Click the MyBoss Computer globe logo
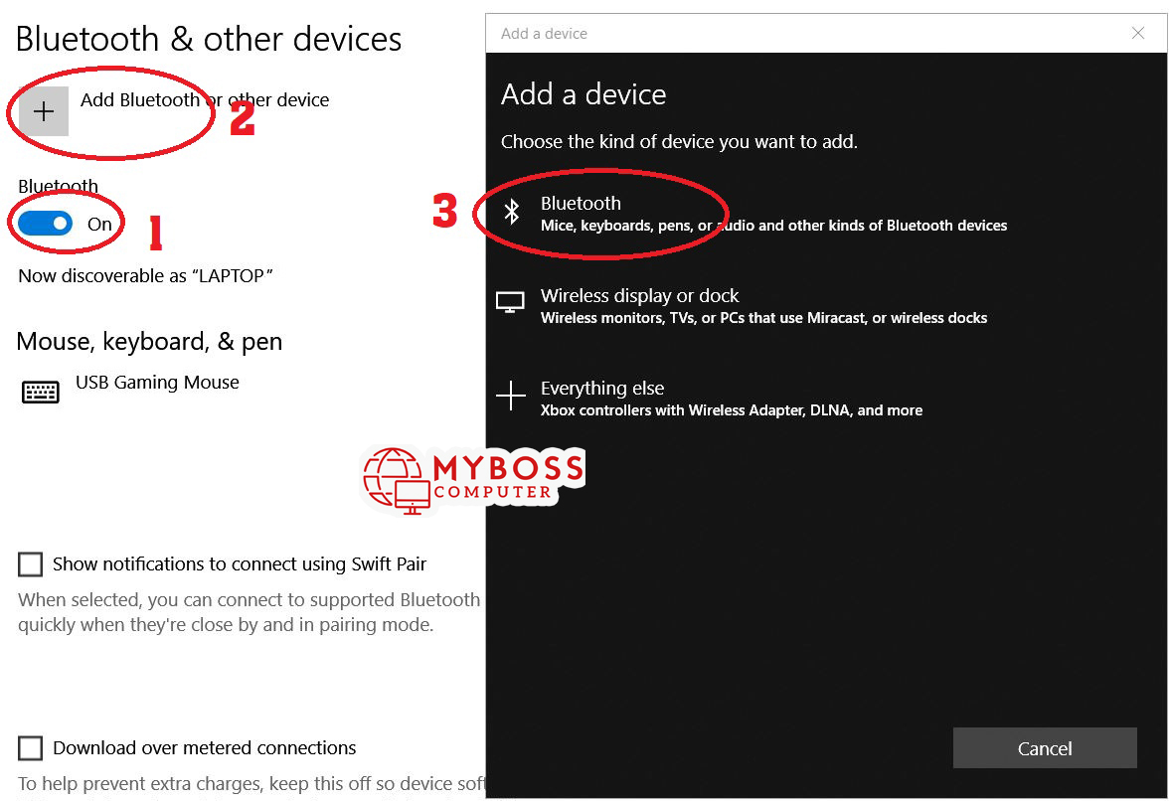 coord(396,478)
